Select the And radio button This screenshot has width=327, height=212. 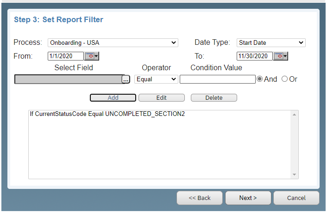coord(259,79)
